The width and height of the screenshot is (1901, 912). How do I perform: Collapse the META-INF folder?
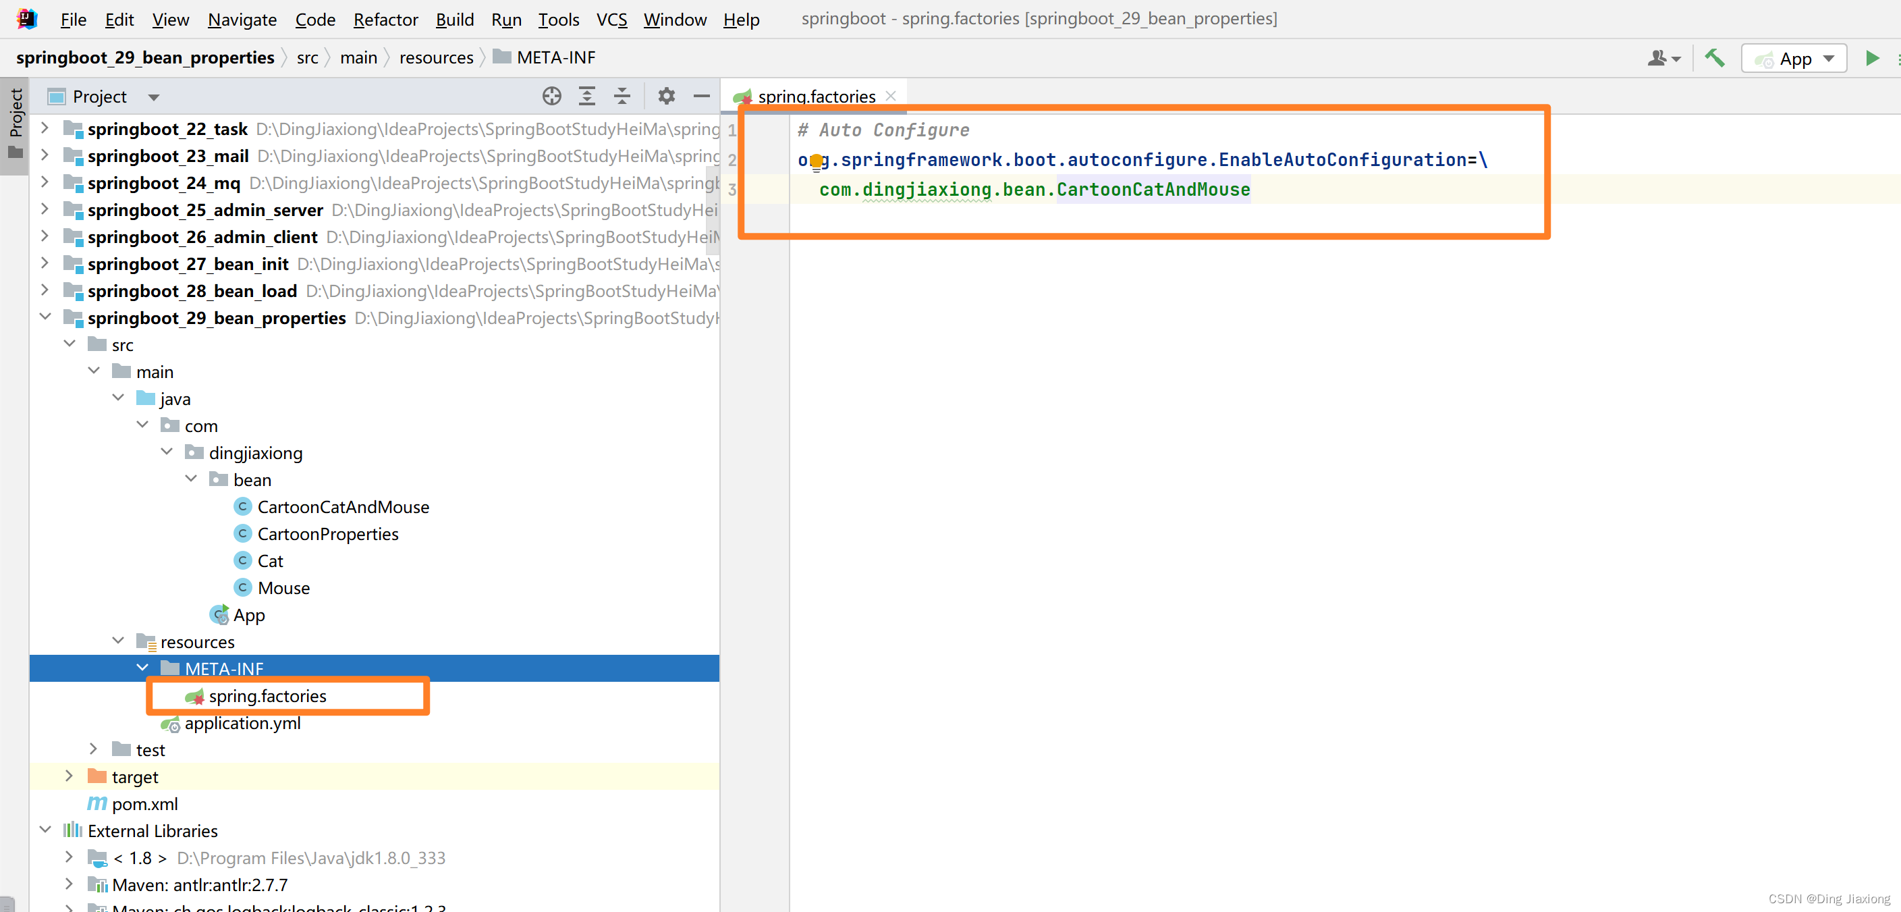pyautogui.click(x=142, y=668)
